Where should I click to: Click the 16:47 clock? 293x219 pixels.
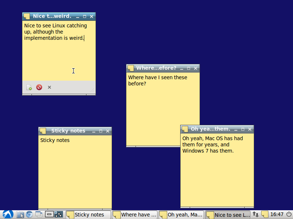277,215
